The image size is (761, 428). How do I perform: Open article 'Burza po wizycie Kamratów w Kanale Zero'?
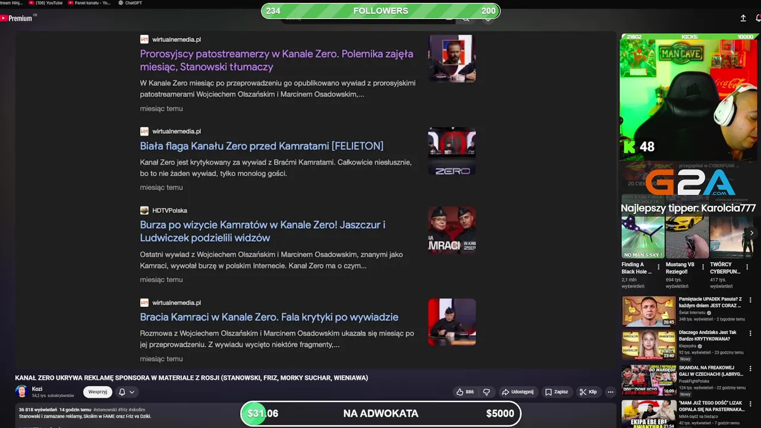click(x=263, y=231)
